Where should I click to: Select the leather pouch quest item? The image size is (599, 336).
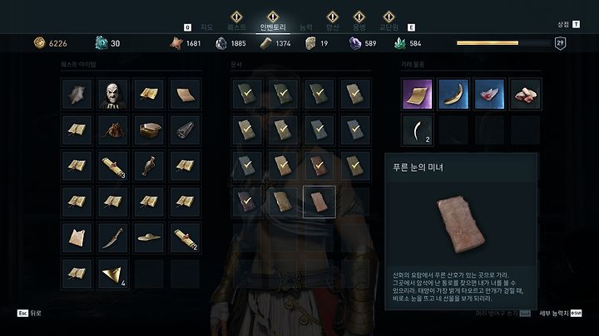coord(113,130)
